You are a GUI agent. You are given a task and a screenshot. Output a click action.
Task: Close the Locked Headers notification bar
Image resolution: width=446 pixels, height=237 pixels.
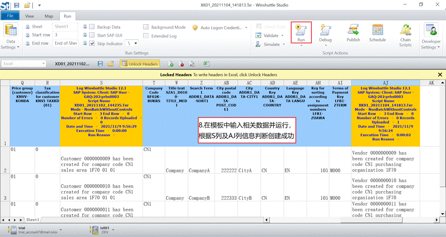tap(440, 75)
